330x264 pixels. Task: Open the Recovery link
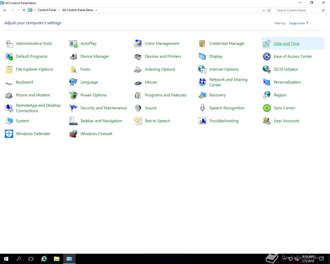pos(218,95)
